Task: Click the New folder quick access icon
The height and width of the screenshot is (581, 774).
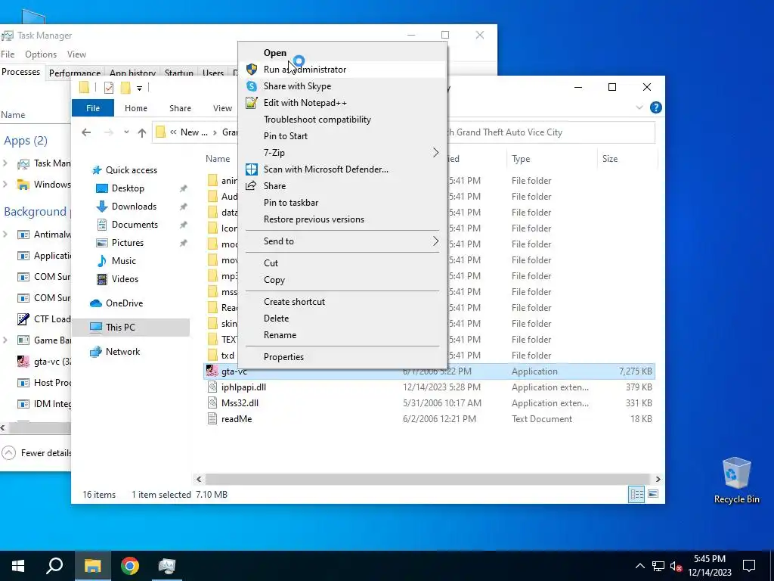Action: click(125, 88)
